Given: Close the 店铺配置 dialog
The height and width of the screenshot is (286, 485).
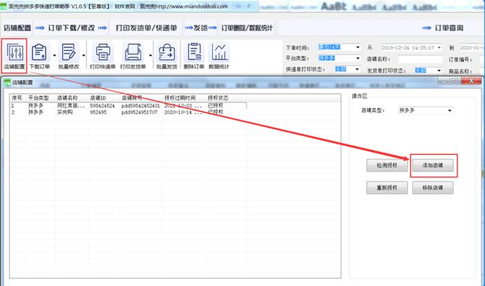Looking at the screenshot, I should coord(471,81).
